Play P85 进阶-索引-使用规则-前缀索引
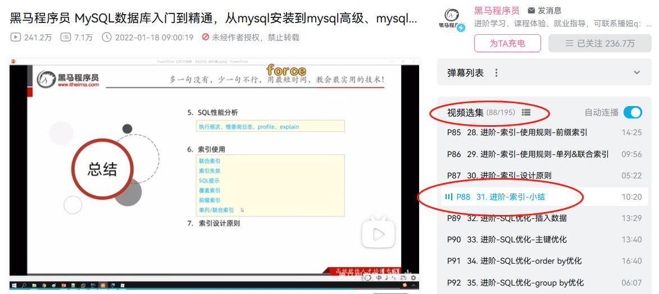This screenshot has height=294, width=659. pyautogui.click(x=544, y=132)
